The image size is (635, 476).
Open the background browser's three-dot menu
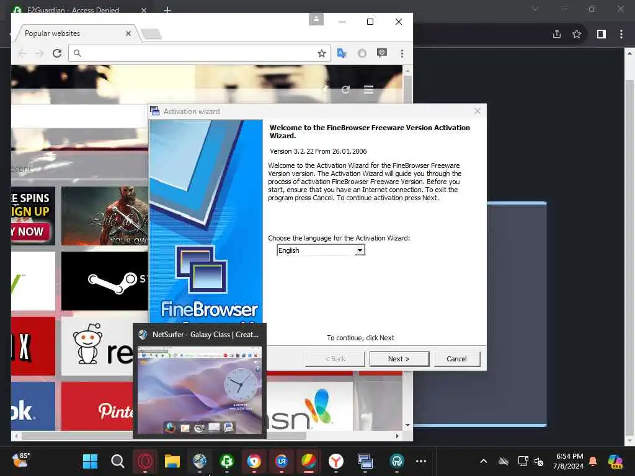621,34
